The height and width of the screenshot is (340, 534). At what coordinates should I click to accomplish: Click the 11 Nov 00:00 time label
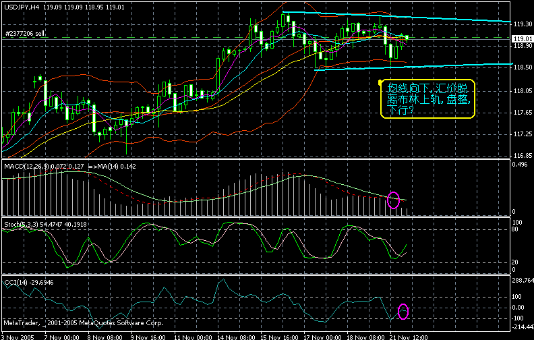193,337
